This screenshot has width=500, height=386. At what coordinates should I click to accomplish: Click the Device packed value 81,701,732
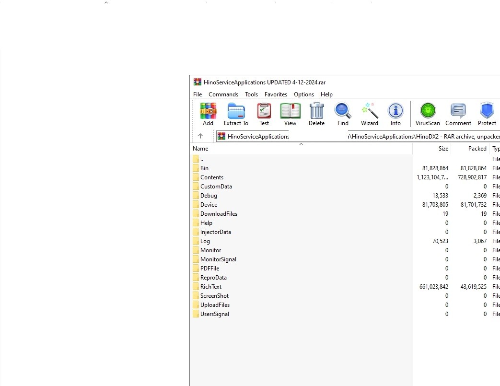[474, 204]
